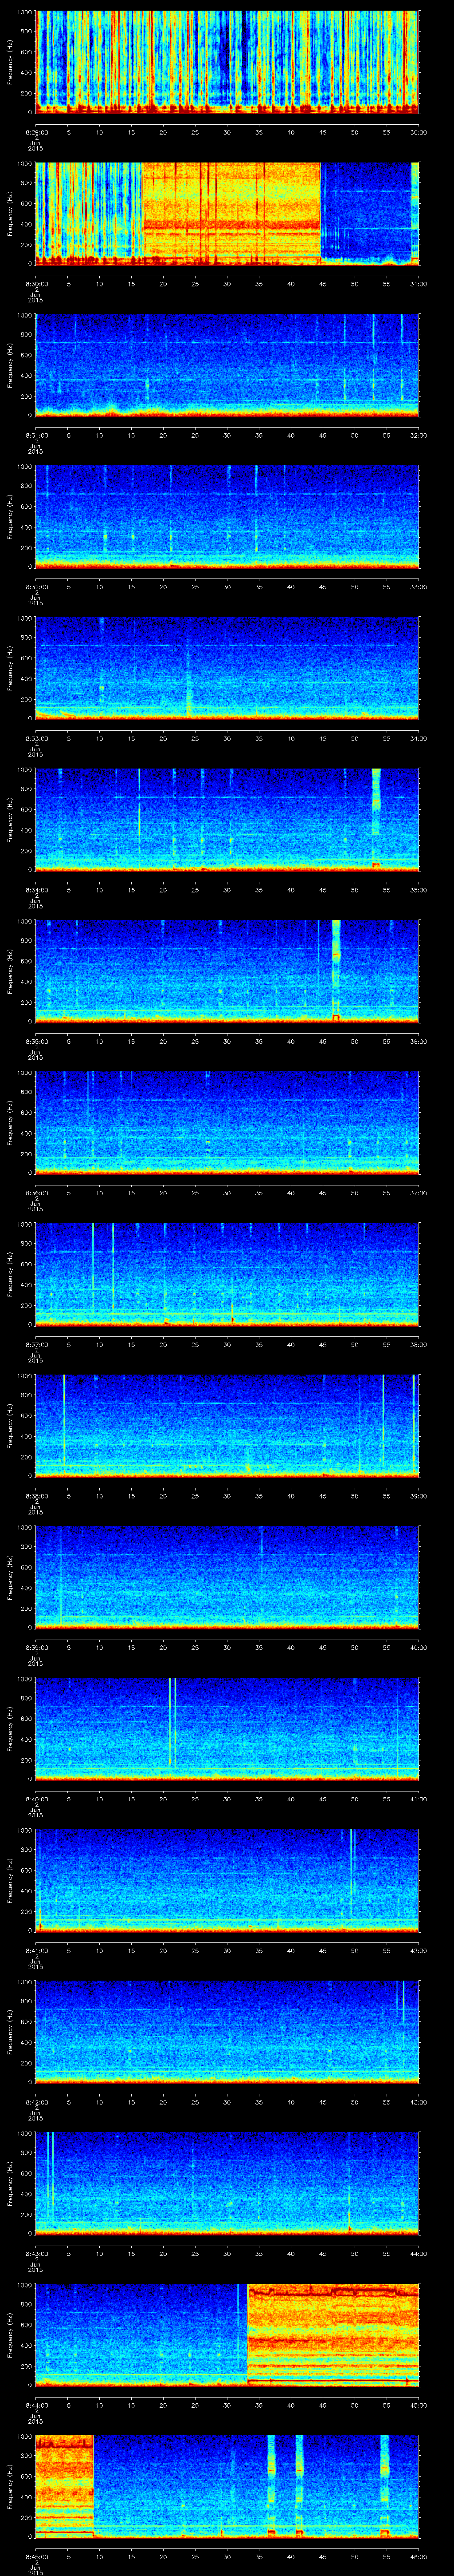
Task: Click the "31:00" end time label
Action: 419,284
